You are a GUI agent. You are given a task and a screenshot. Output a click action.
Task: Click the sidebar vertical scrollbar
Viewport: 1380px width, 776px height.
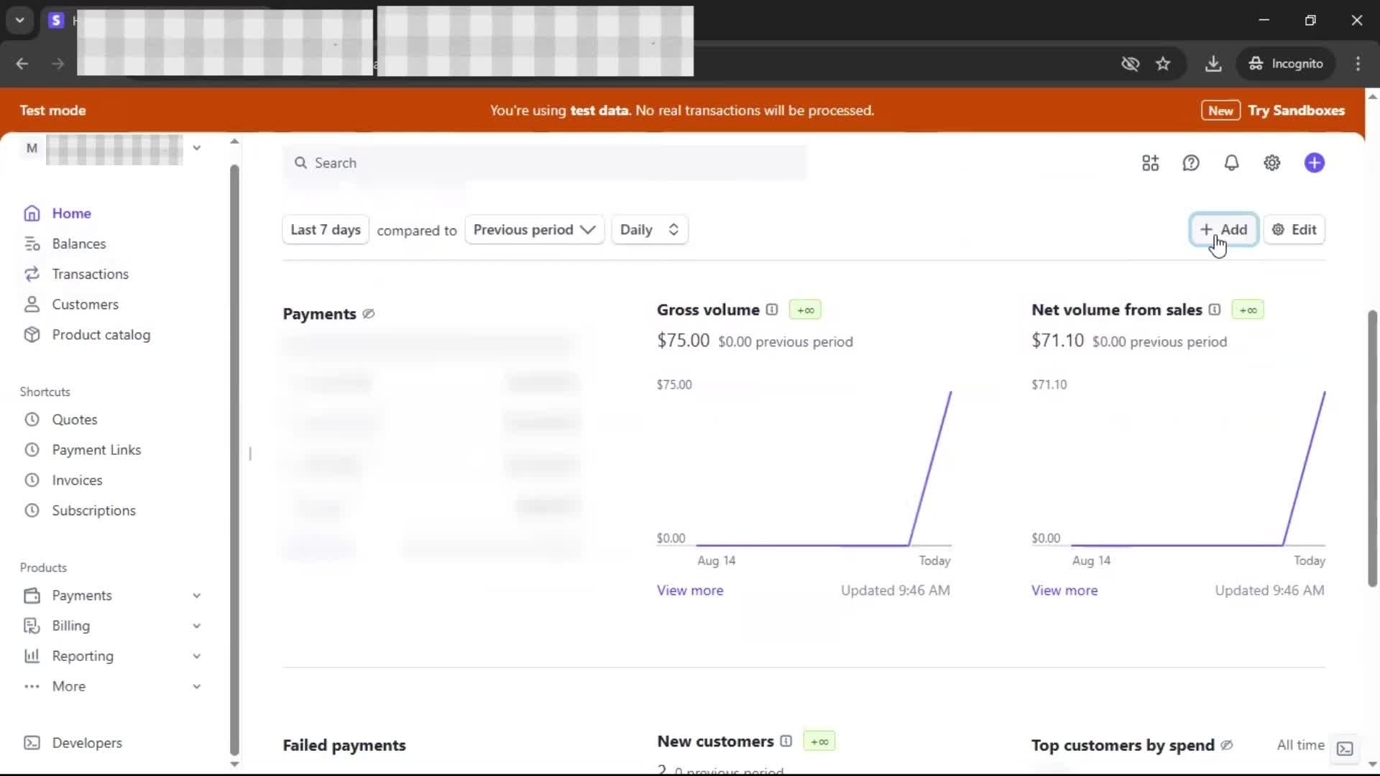[234, 460]
